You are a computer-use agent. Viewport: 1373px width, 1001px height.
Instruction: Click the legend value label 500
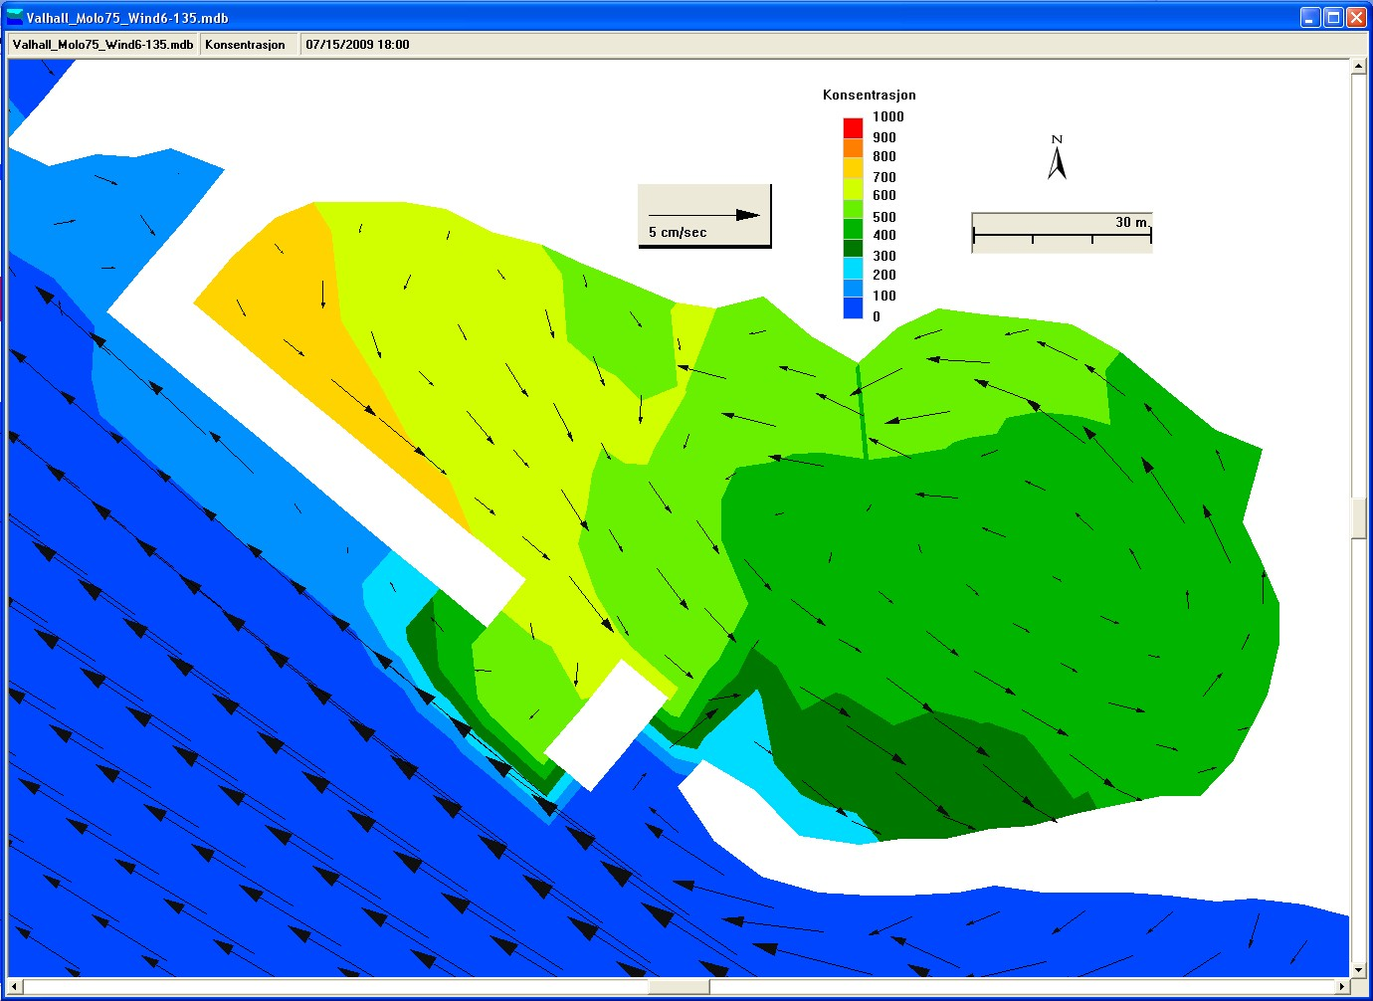(x=884, y=217)
